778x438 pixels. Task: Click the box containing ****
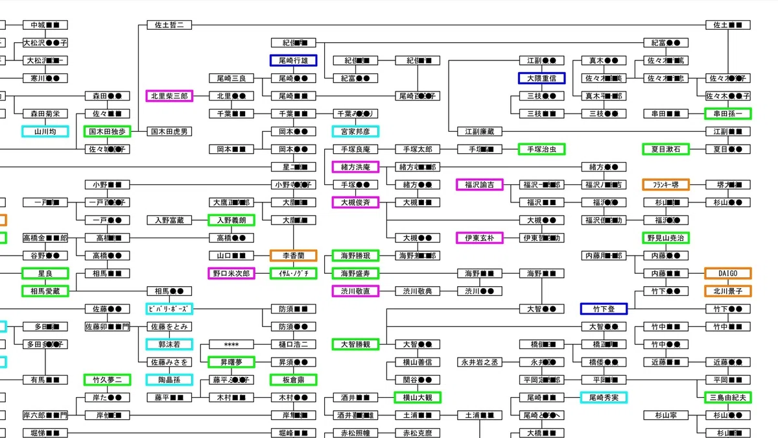point(231,344)
